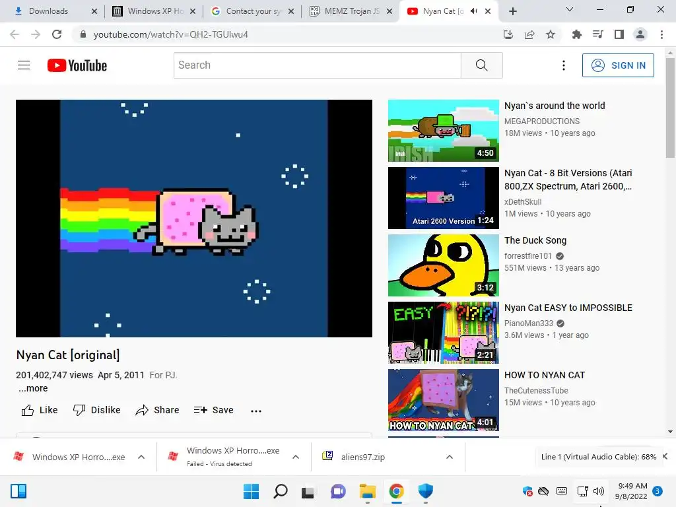
Task: Click the YouTube search input field
Action: click(x=318, y=65)
